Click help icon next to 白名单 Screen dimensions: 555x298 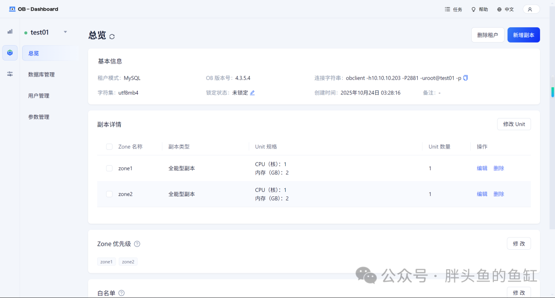click(121, 293)
